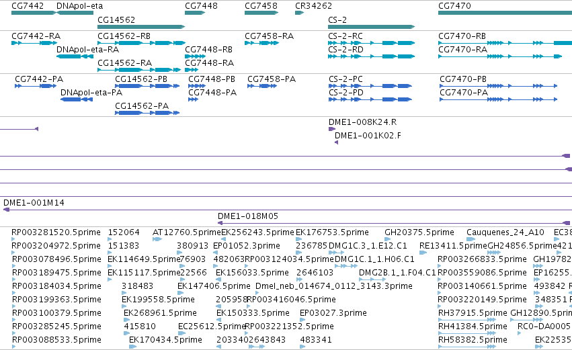Click protein CG7470-PA label
The width and height of the screenshot is (572, 350).
point(464,93)
